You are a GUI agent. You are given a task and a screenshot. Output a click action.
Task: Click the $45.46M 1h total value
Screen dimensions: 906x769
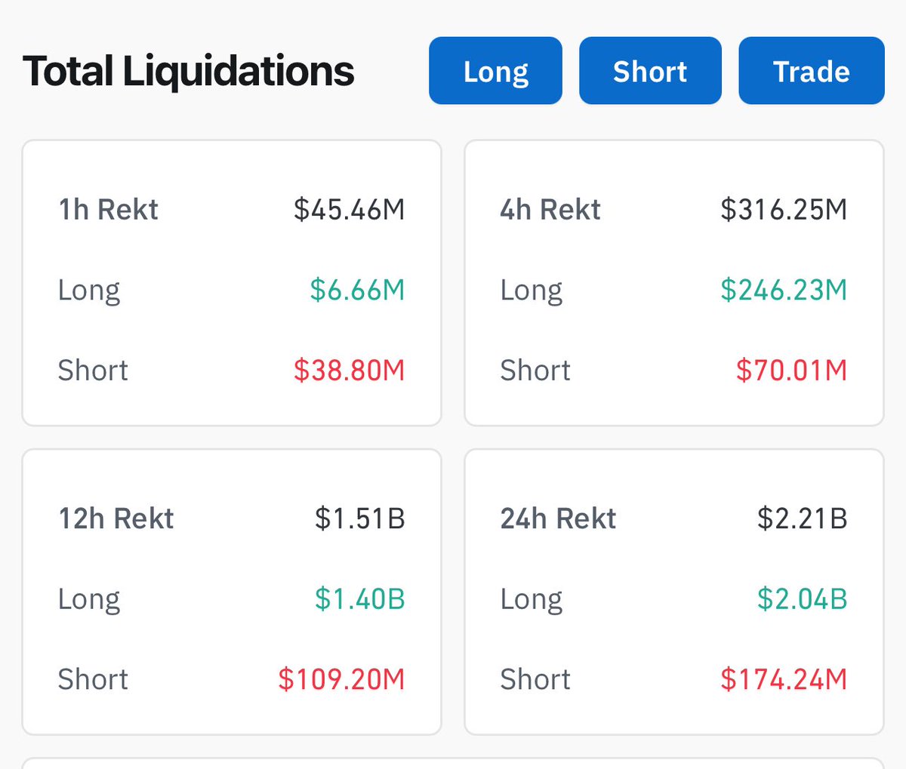[x=350, y=209]
